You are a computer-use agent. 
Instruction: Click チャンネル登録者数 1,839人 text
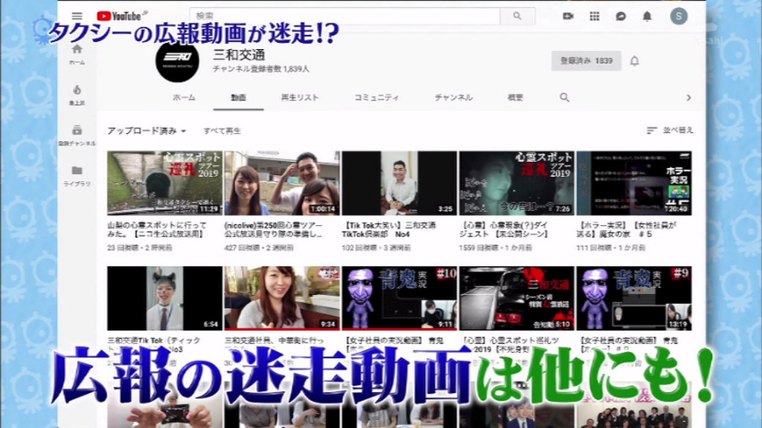(261, 69)
